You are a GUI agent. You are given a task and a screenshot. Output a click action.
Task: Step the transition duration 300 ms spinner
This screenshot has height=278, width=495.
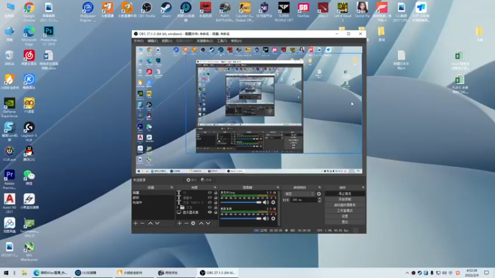click(x=319, y=200)
